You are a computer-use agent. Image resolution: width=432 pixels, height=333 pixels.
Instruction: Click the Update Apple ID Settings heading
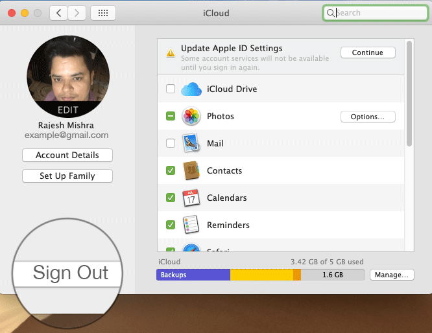[232, 48]
